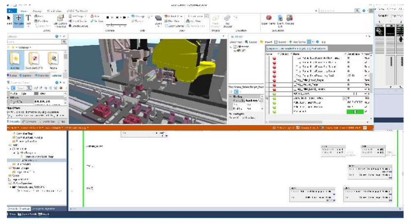Toggle the green highlighted checkbox in tag table
Viewport: 411px width, 224px height.
tap(355, 112)
